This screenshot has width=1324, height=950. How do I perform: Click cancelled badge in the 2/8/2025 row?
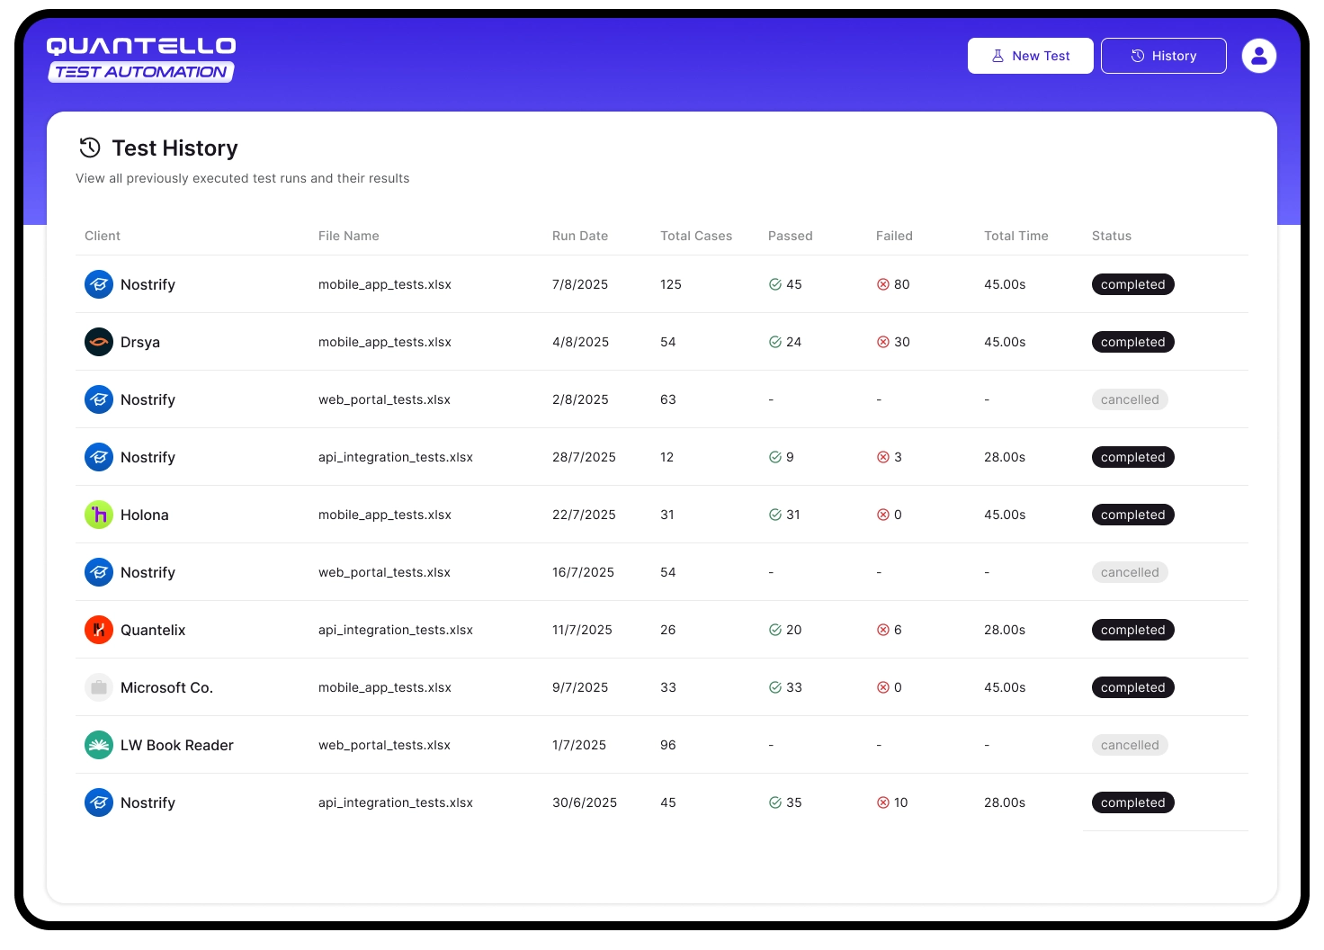(1130, 399)
